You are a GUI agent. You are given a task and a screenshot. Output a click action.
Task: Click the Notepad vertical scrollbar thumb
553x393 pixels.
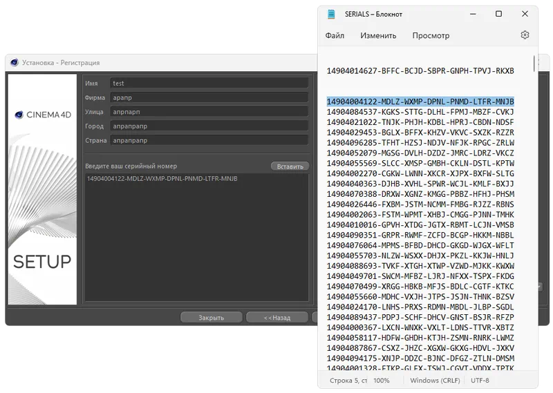pyautogui.click(x=534, y=64)
